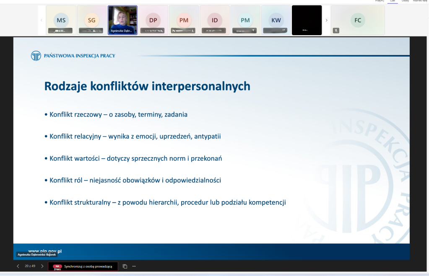Select the MS participant tile
This screenshot has width=429, height=276.
tap(61, 20)
